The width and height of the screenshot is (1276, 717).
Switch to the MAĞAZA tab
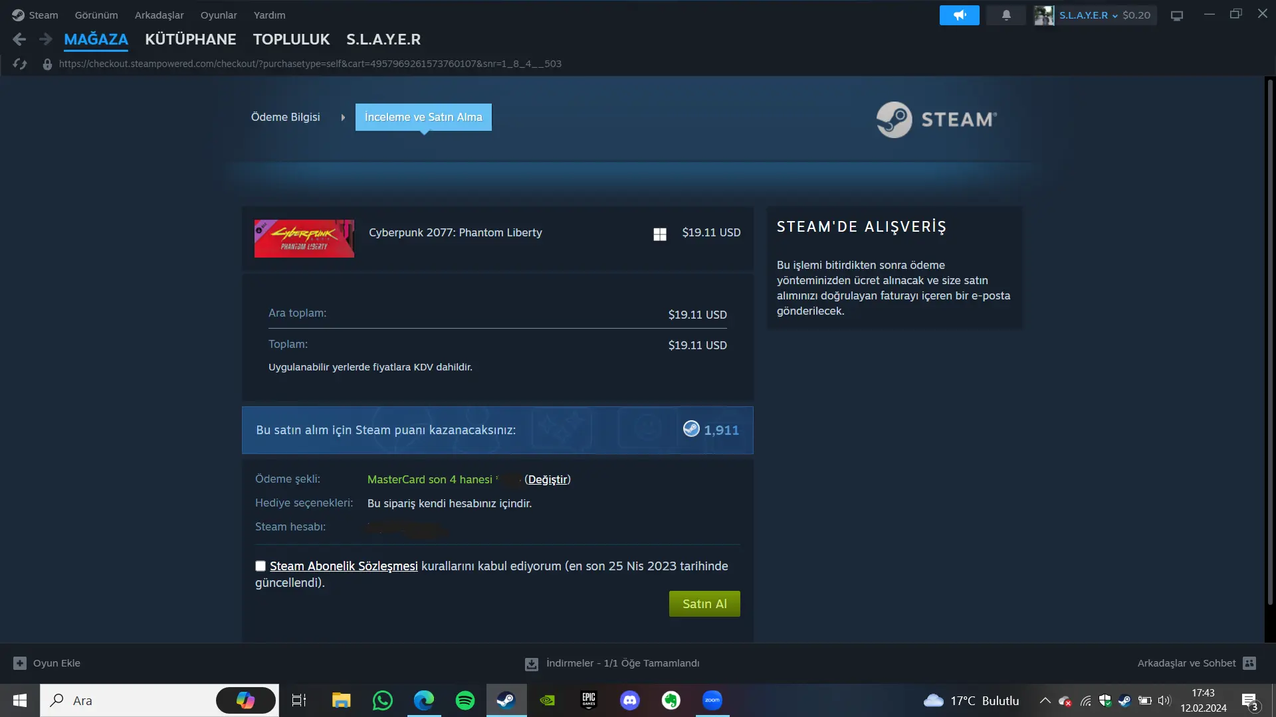(x=96, y=39)
